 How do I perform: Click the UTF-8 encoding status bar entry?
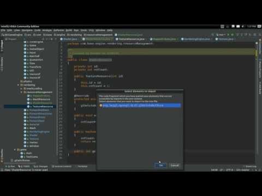click(x=230, y=170)
